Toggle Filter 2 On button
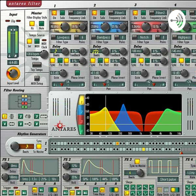Image resolution: width=196 pixels, height=196 pixels. [95, 13]
